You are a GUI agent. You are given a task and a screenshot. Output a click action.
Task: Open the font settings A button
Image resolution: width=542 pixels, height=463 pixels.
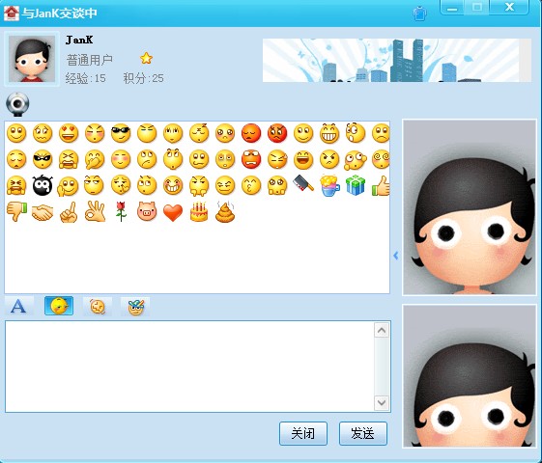coord(19,306)
